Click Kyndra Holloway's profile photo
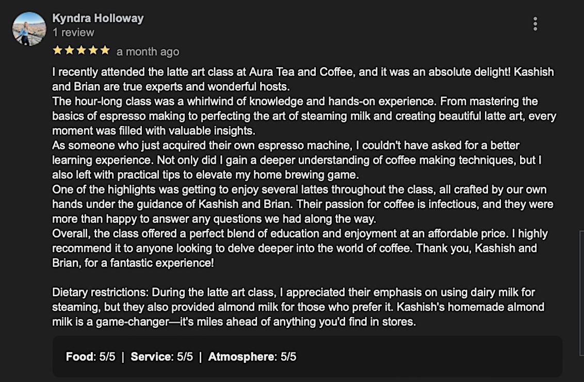584x382 pixels. click(29, 29)
